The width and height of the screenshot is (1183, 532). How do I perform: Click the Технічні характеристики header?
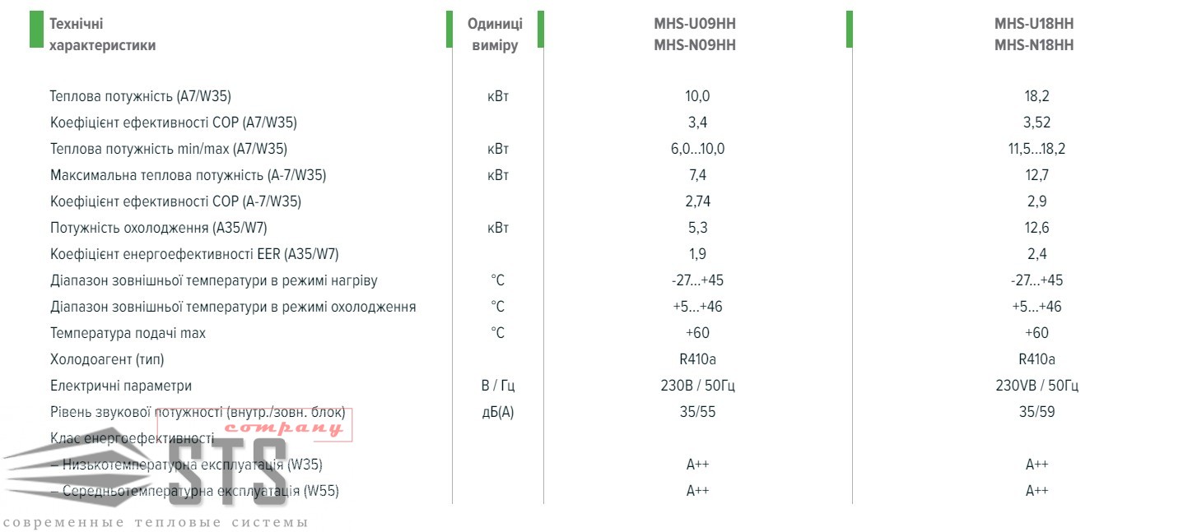click(103, 35)
